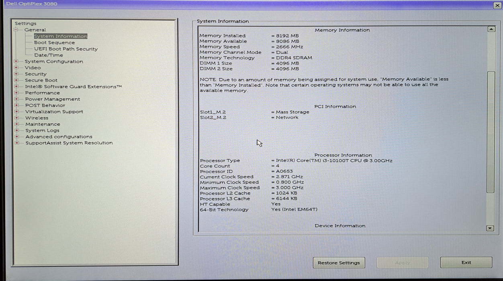The width and height of the screenshot is (503, 281).
Task: Select System Information in the tree
Action: (x=60, y=36)
